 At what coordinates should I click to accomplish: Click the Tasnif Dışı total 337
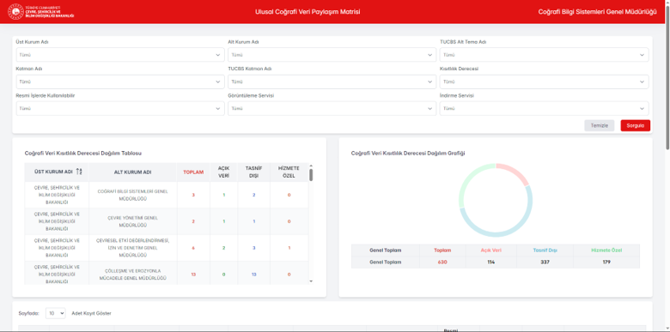click(x=545, y=262)
